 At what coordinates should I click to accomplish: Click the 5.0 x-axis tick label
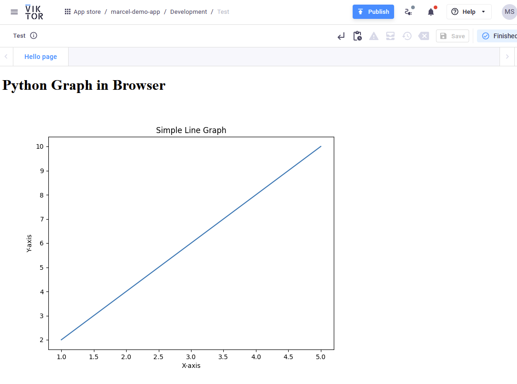[320, 357]
